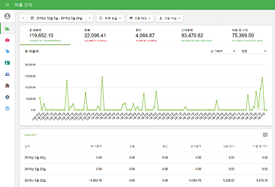Viewport: 275px width, 187px height.
Task: Open the user account profile icon
Action: 7,16
